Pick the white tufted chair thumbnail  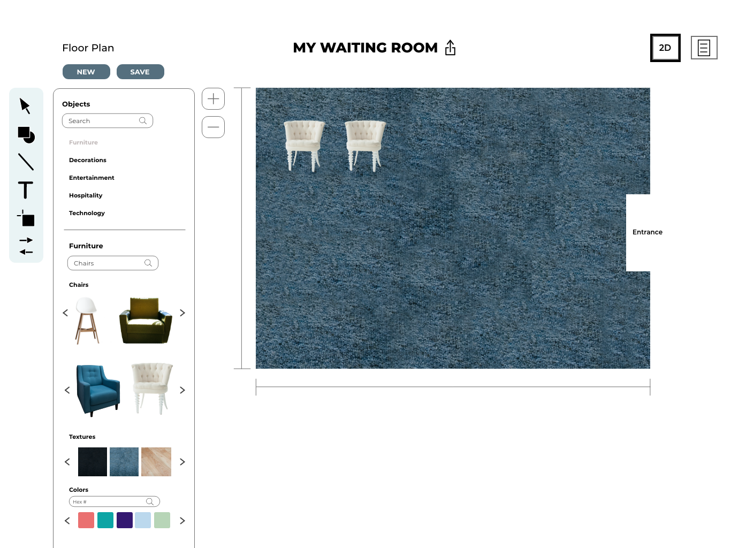point(152,389)
